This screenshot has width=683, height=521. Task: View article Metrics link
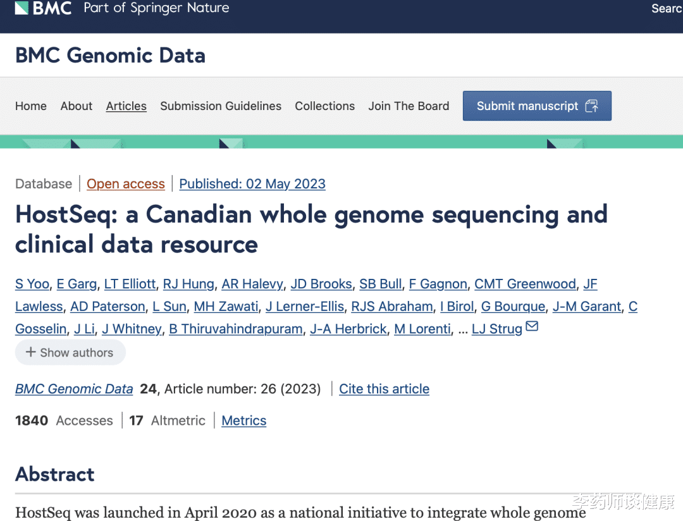[244, 420]
